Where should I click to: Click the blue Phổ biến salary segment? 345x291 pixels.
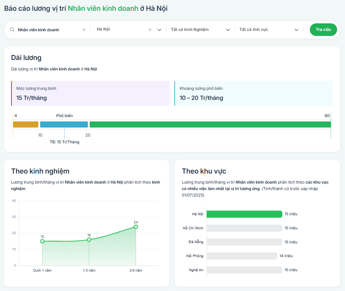(x=64, y=124)
